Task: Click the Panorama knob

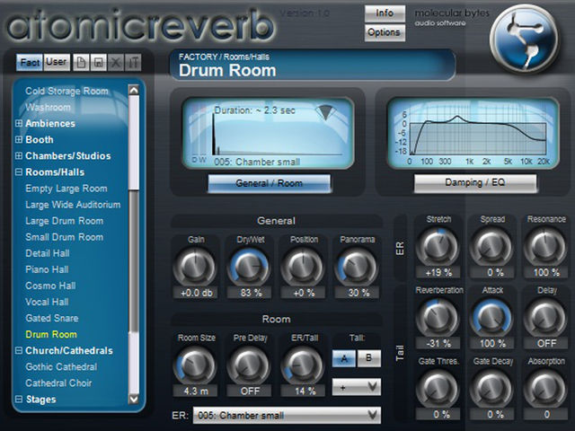Action: pyautogui.click(x=357, y=267)
